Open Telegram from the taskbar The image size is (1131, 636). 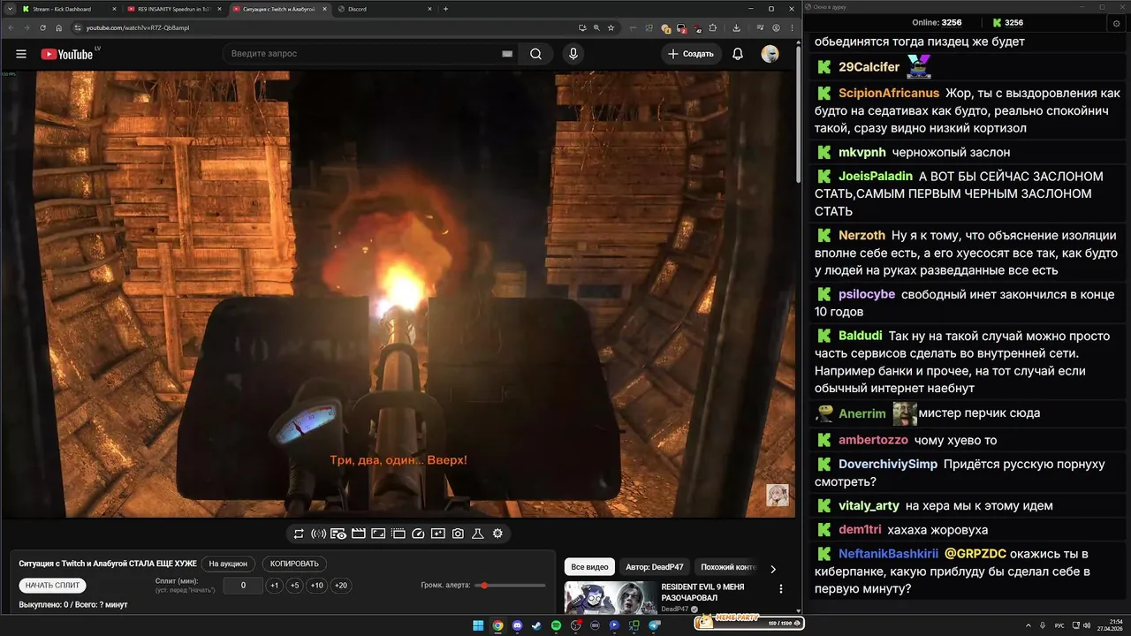(655, 625)
